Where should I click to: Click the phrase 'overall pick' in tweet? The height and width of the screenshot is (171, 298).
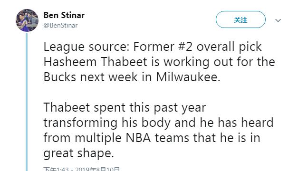(x=229, y=47)
